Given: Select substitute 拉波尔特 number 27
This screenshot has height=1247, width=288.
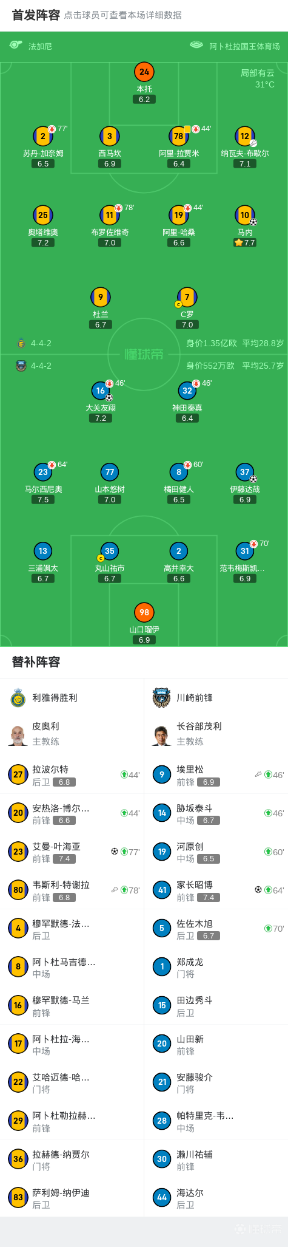Looking at the screenshot, I should 18,774.
